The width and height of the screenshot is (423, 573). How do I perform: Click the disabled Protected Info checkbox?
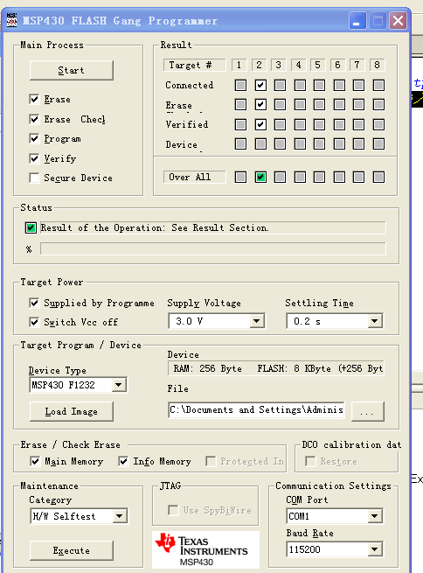click(x=211, y=461)
